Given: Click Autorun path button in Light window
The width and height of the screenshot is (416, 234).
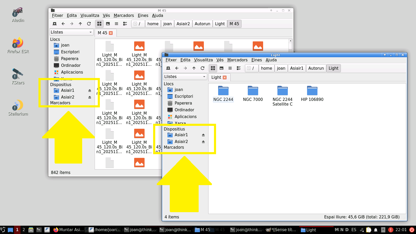Looking at the screenshot, I should tap(316, 68).
